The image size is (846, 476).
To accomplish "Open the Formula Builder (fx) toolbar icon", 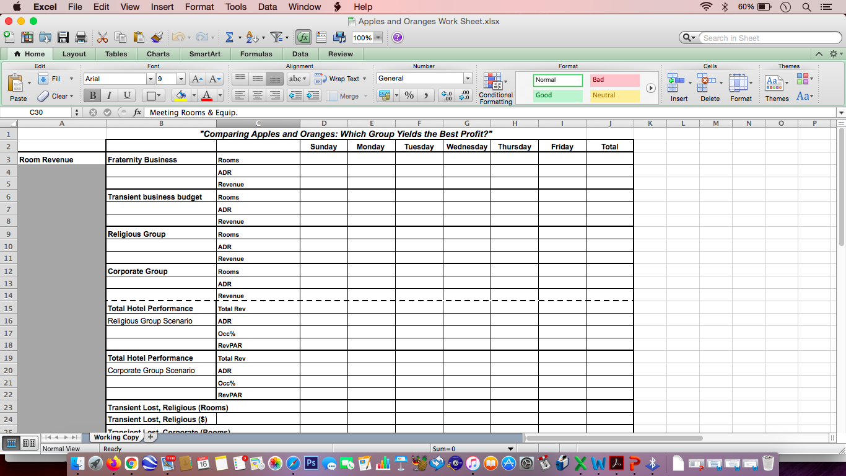I will coord(303,37).
